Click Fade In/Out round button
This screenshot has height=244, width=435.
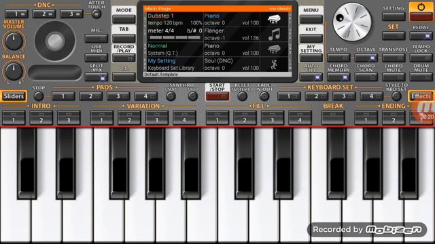tap(264, 96)
